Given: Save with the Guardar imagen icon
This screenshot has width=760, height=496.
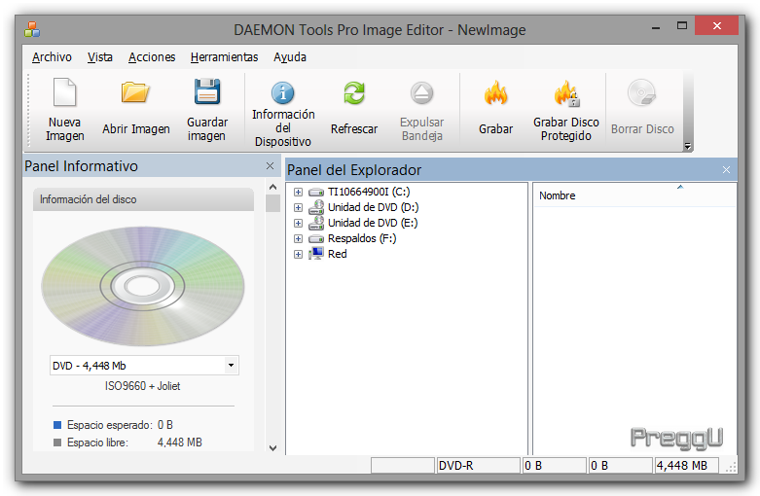Looking at the screenshot, I should 207,91.
